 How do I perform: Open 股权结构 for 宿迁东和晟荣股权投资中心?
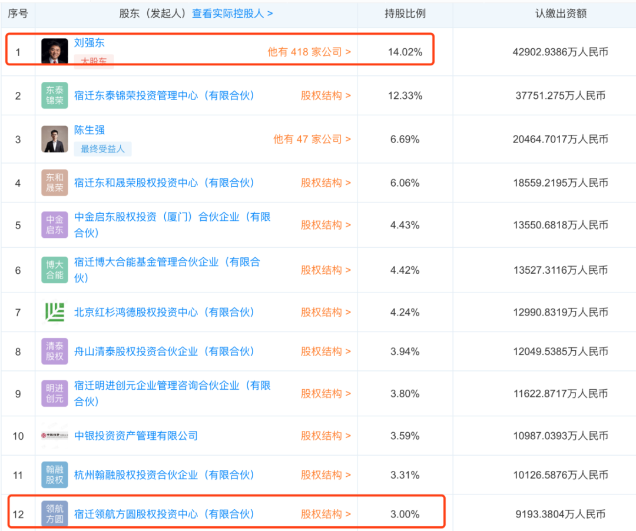(326, 183)
